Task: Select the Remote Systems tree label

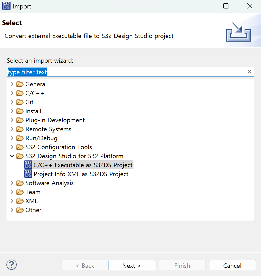Action: tap(49, 129)
